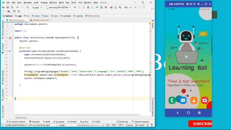Open the Terminal tool window
231x130 pixels.
point(34,122)
